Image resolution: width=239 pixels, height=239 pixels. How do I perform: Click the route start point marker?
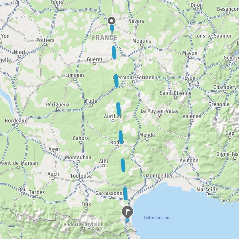(x=112, y=21)
